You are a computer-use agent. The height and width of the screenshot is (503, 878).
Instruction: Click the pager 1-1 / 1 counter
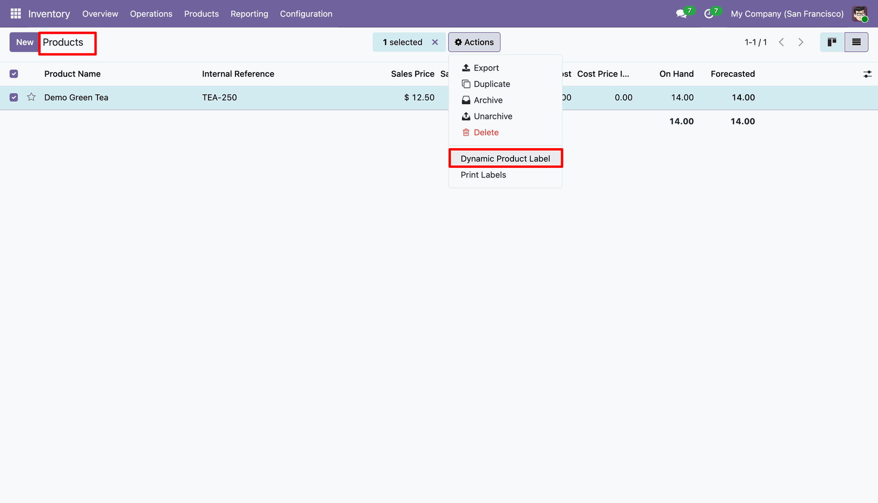[x=755, y=42]
